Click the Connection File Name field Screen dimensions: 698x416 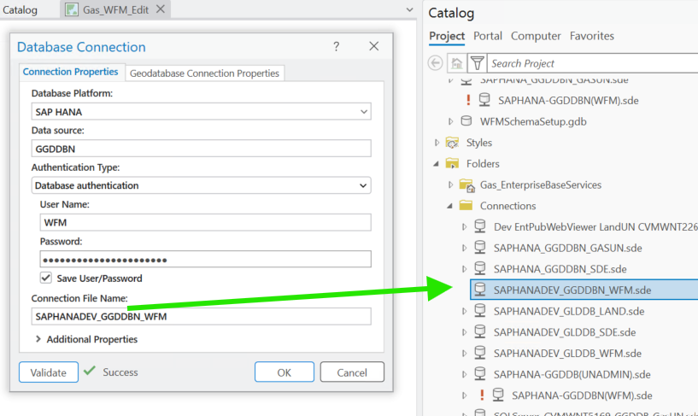(201, 316)
